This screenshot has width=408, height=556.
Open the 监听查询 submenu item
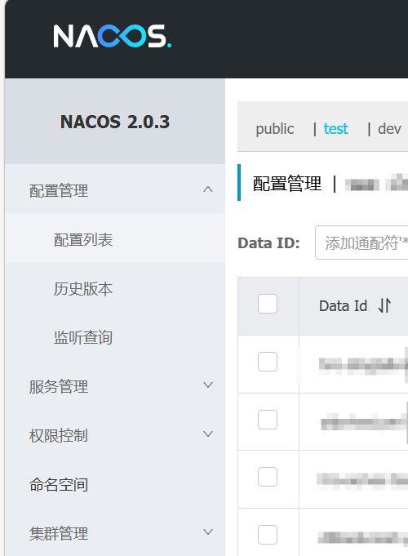pyautogui.click(x=115, y=337)
